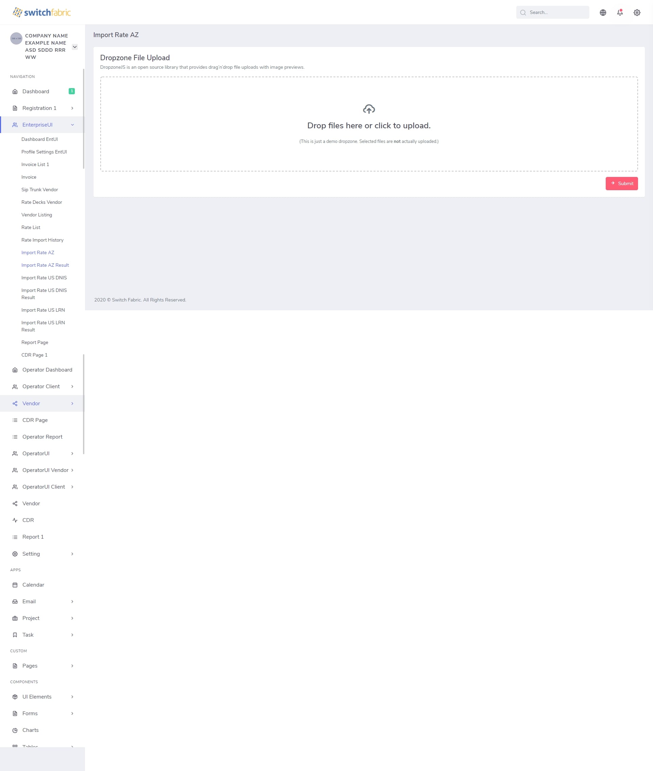Expand the Setting menu chevron
Screen dimensions: 653x771
tap(72, 554)
